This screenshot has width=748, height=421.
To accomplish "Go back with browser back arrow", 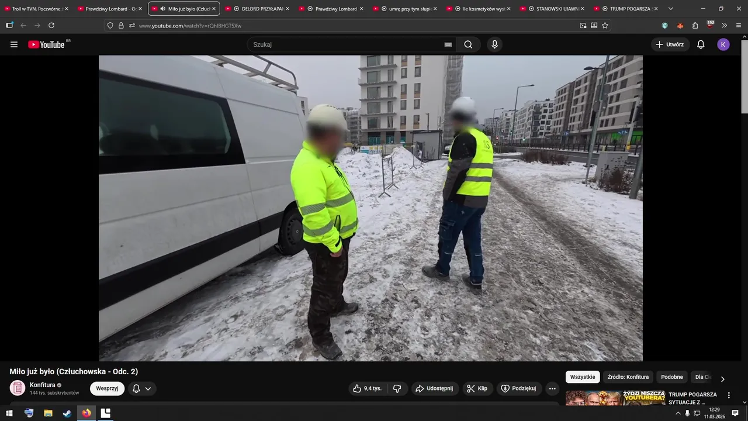I will [x=23, y=25].
